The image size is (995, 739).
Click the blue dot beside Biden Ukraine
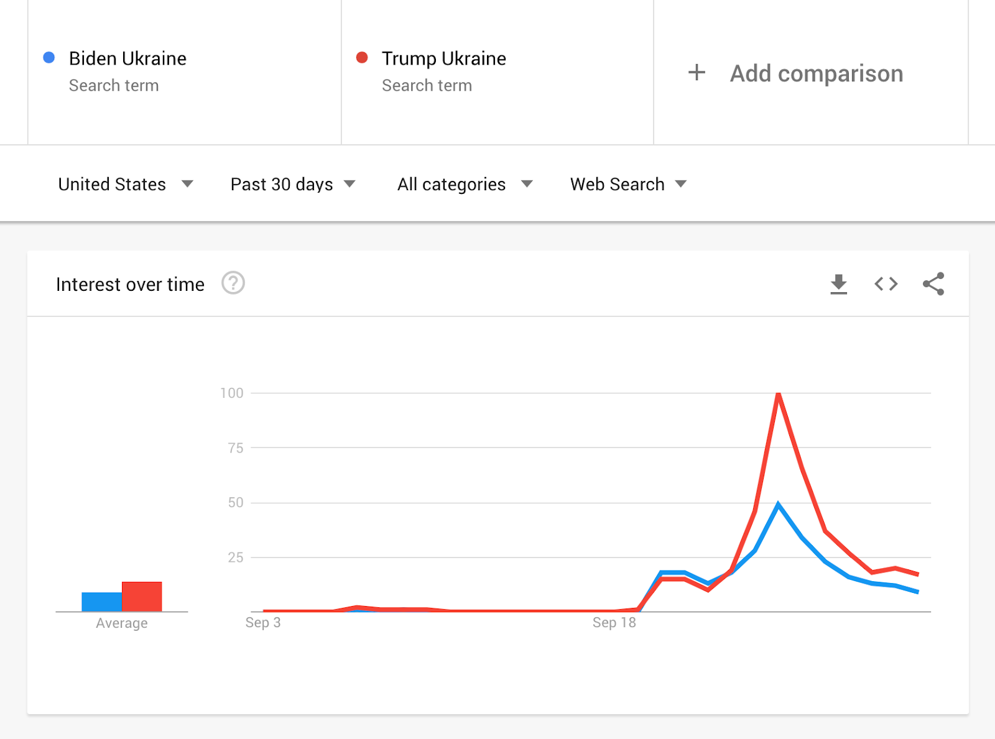pos(49,58)
